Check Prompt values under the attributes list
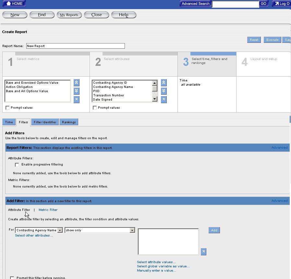The width and height of the screenshot is (291, 279). pos(95,108)
